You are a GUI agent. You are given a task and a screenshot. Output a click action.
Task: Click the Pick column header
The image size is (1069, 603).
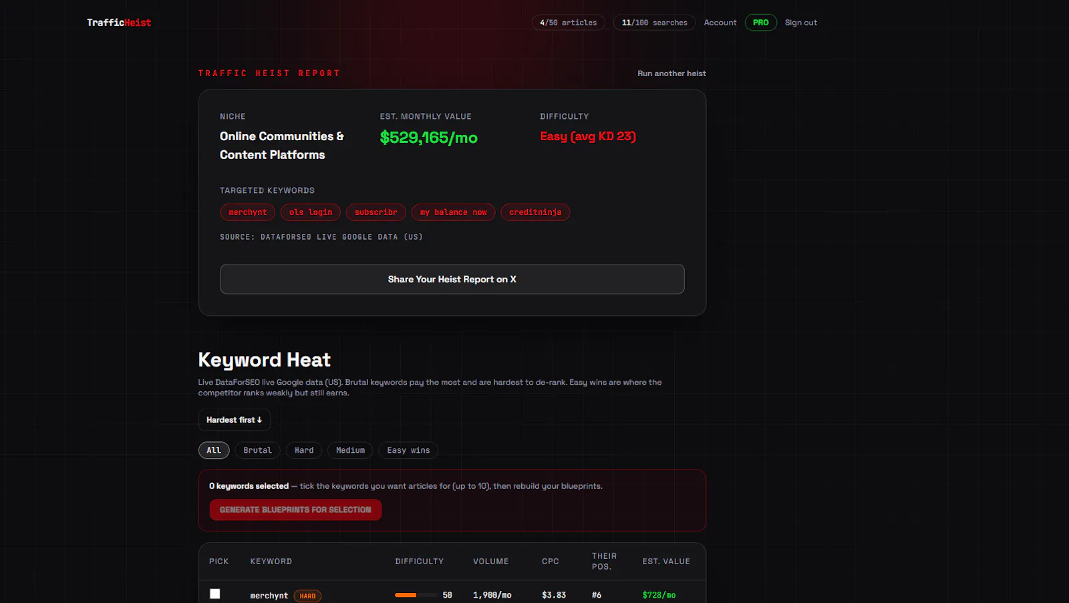tap(219, 562)
